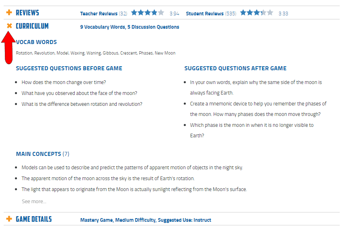Click the See more... link

(34, 202)
